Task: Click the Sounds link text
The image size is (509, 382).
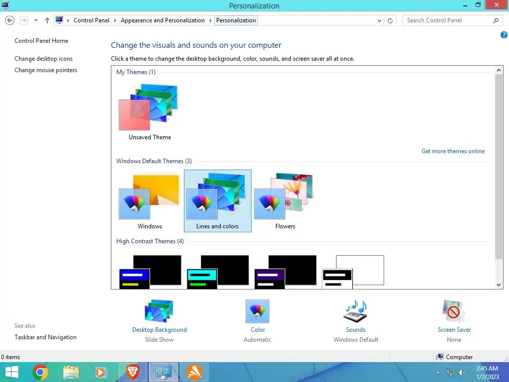Action: coord(355,330)
